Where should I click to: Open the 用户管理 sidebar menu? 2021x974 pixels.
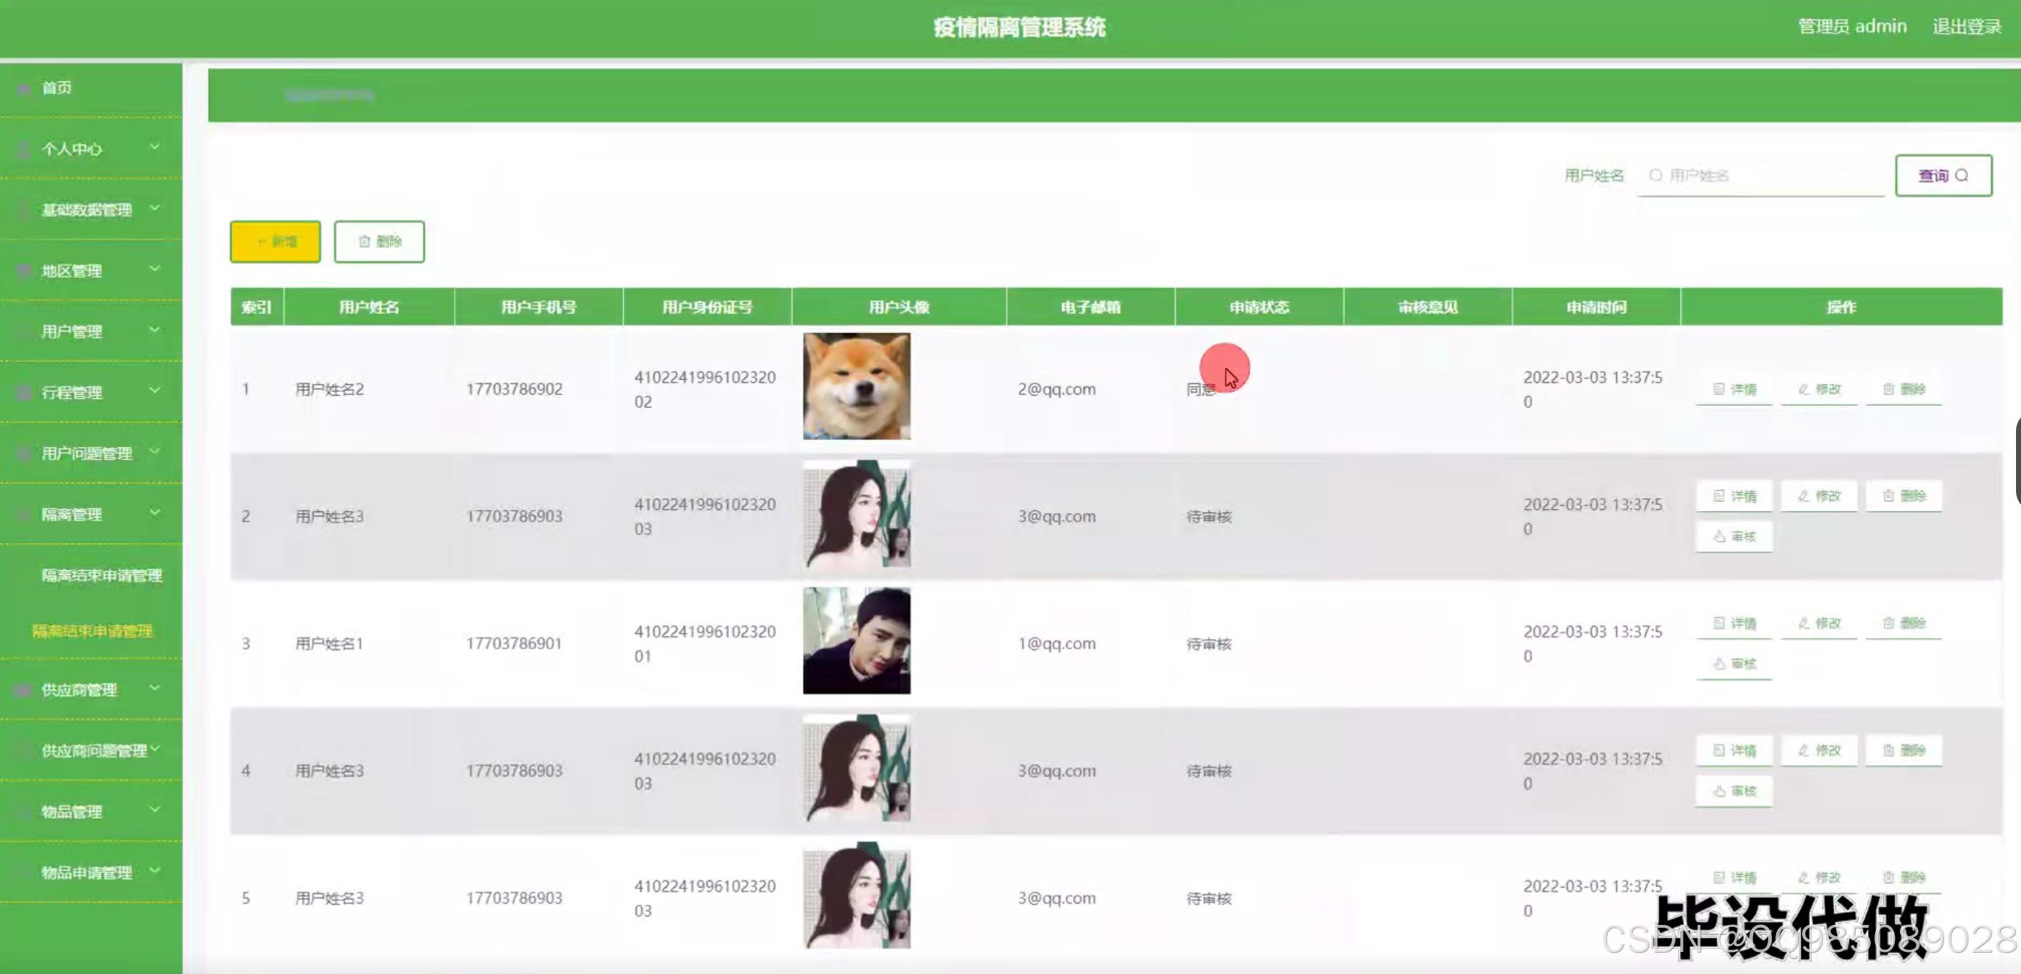72,332
